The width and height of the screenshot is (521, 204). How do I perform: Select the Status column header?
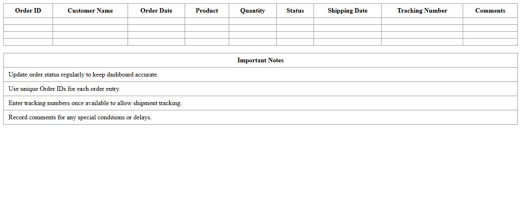[x=295, y=11]
